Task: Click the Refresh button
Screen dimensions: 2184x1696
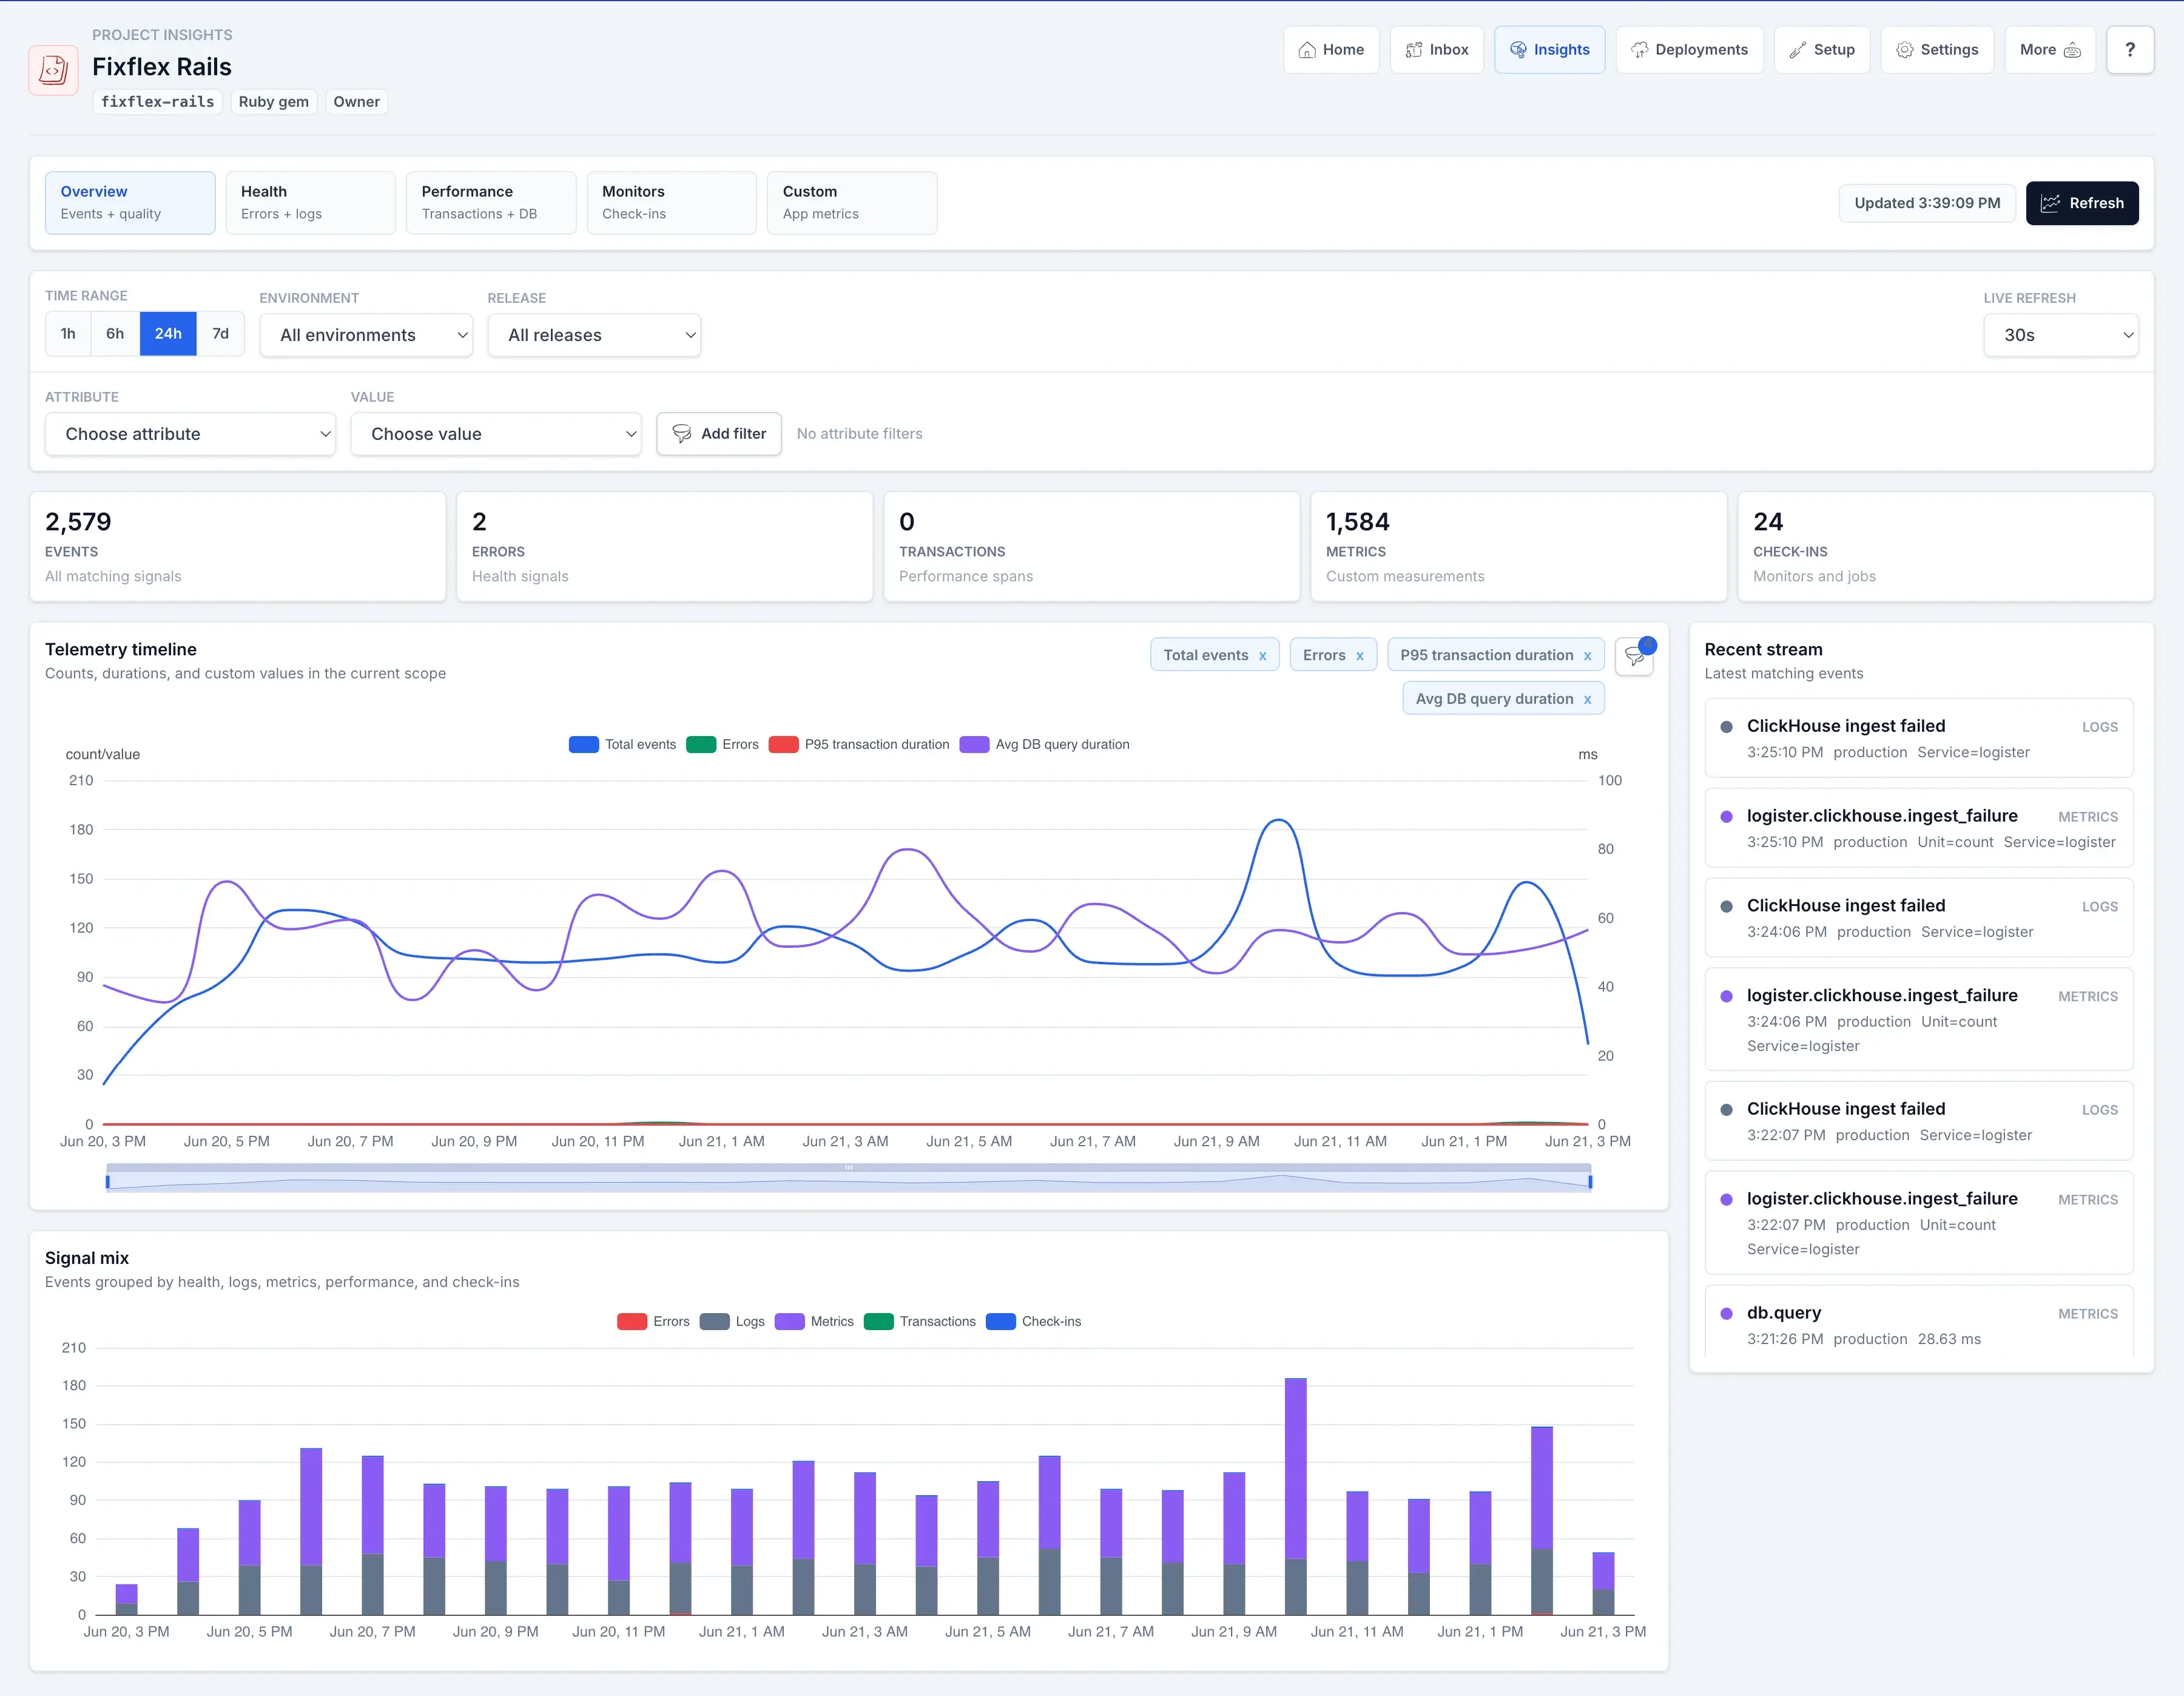Action: point(2082,203)
